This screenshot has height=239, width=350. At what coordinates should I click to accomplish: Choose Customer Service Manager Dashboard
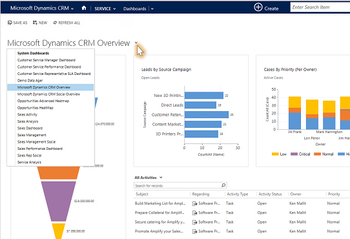pos(46,60)
